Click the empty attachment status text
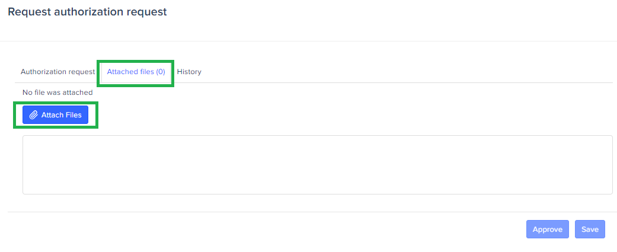The height and width of the screenshot is (252, 617). 57,92
